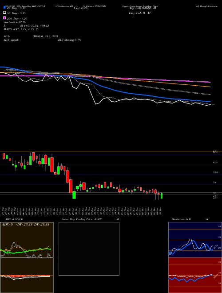Click the 5.89 price axis label
Screen dimensions: 222x293
215,173
